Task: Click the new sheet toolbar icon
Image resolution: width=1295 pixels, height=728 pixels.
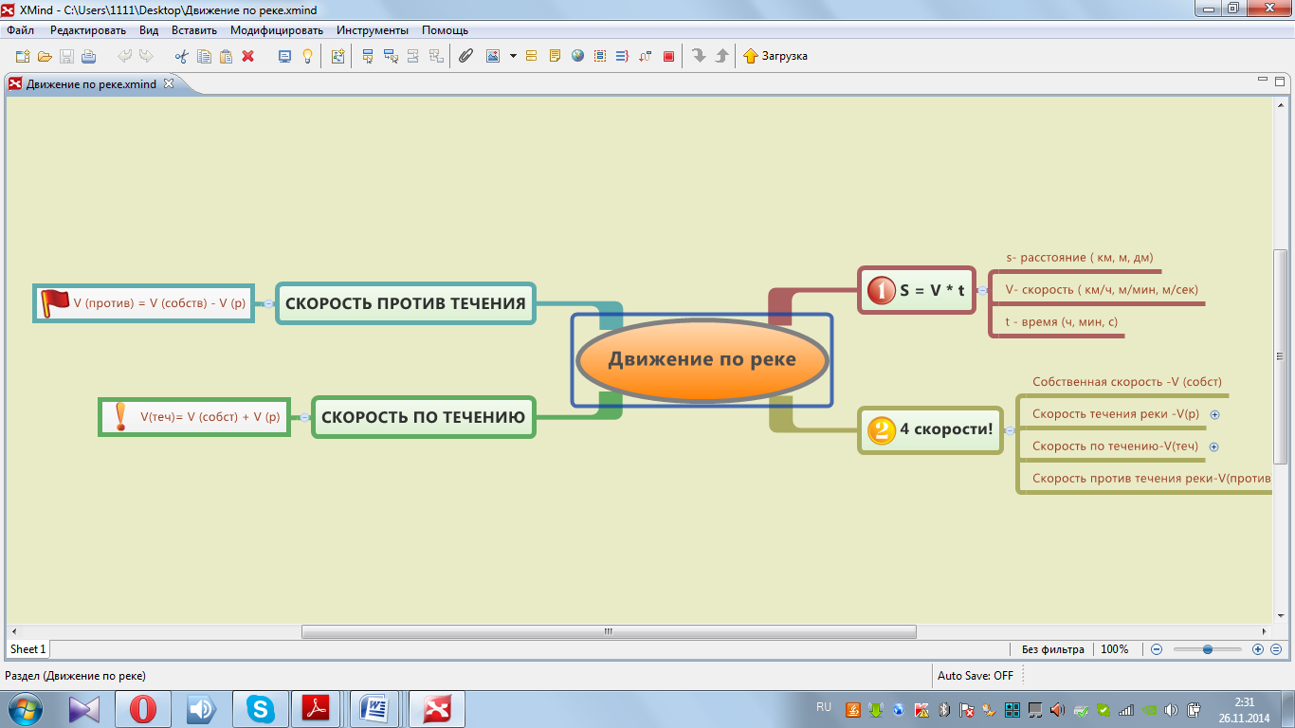Action: [337, 56]
